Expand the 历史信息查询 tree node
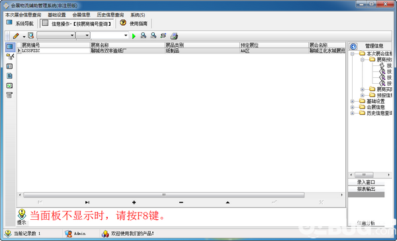 pos(352,113)
